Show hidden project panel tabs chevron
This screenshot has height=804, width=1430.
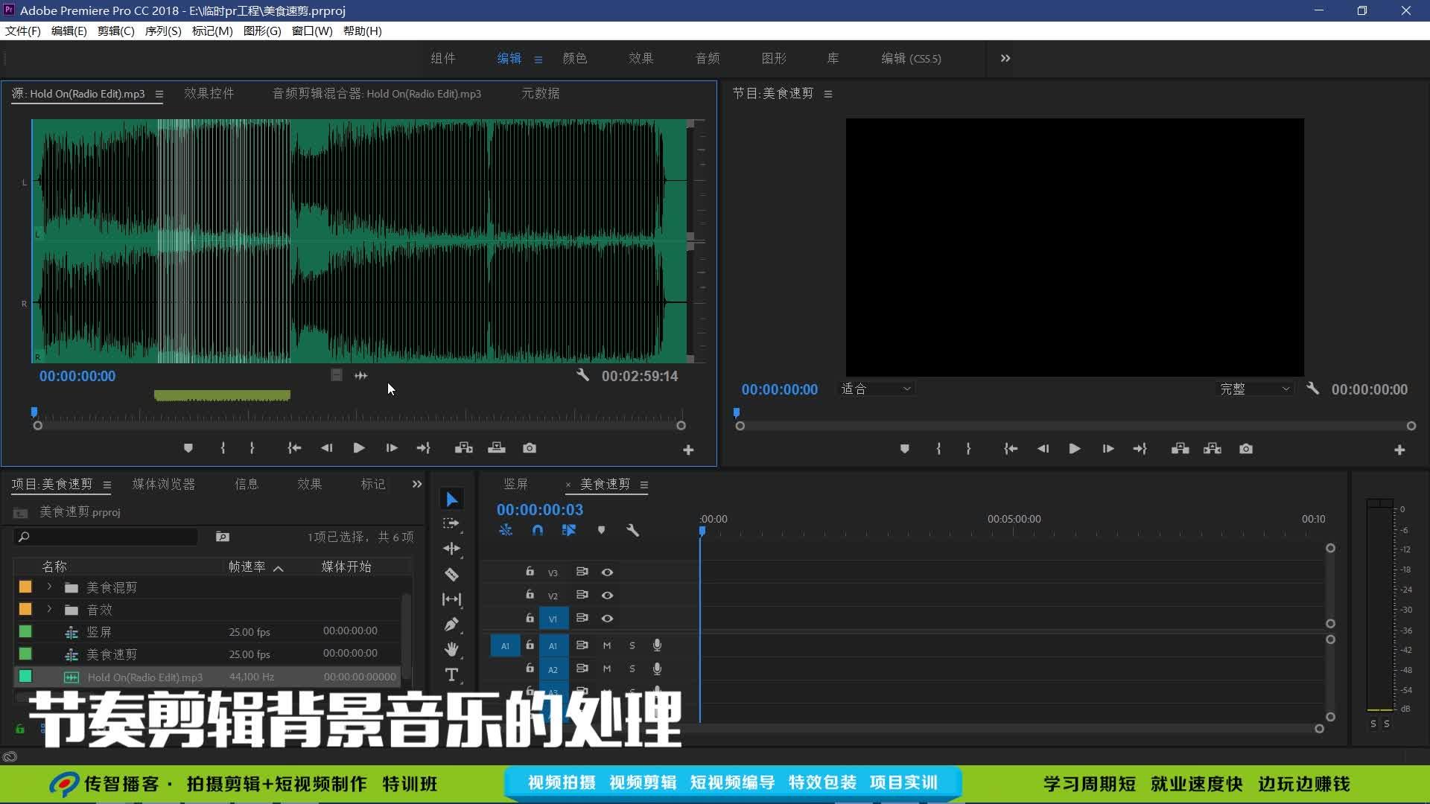[417, 484]
